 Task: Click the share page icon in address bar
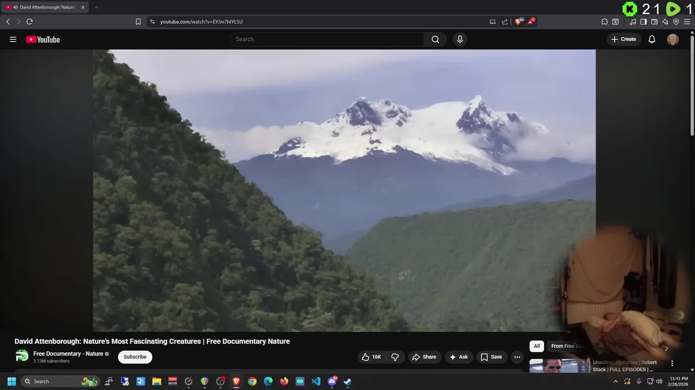click(505, 22)
